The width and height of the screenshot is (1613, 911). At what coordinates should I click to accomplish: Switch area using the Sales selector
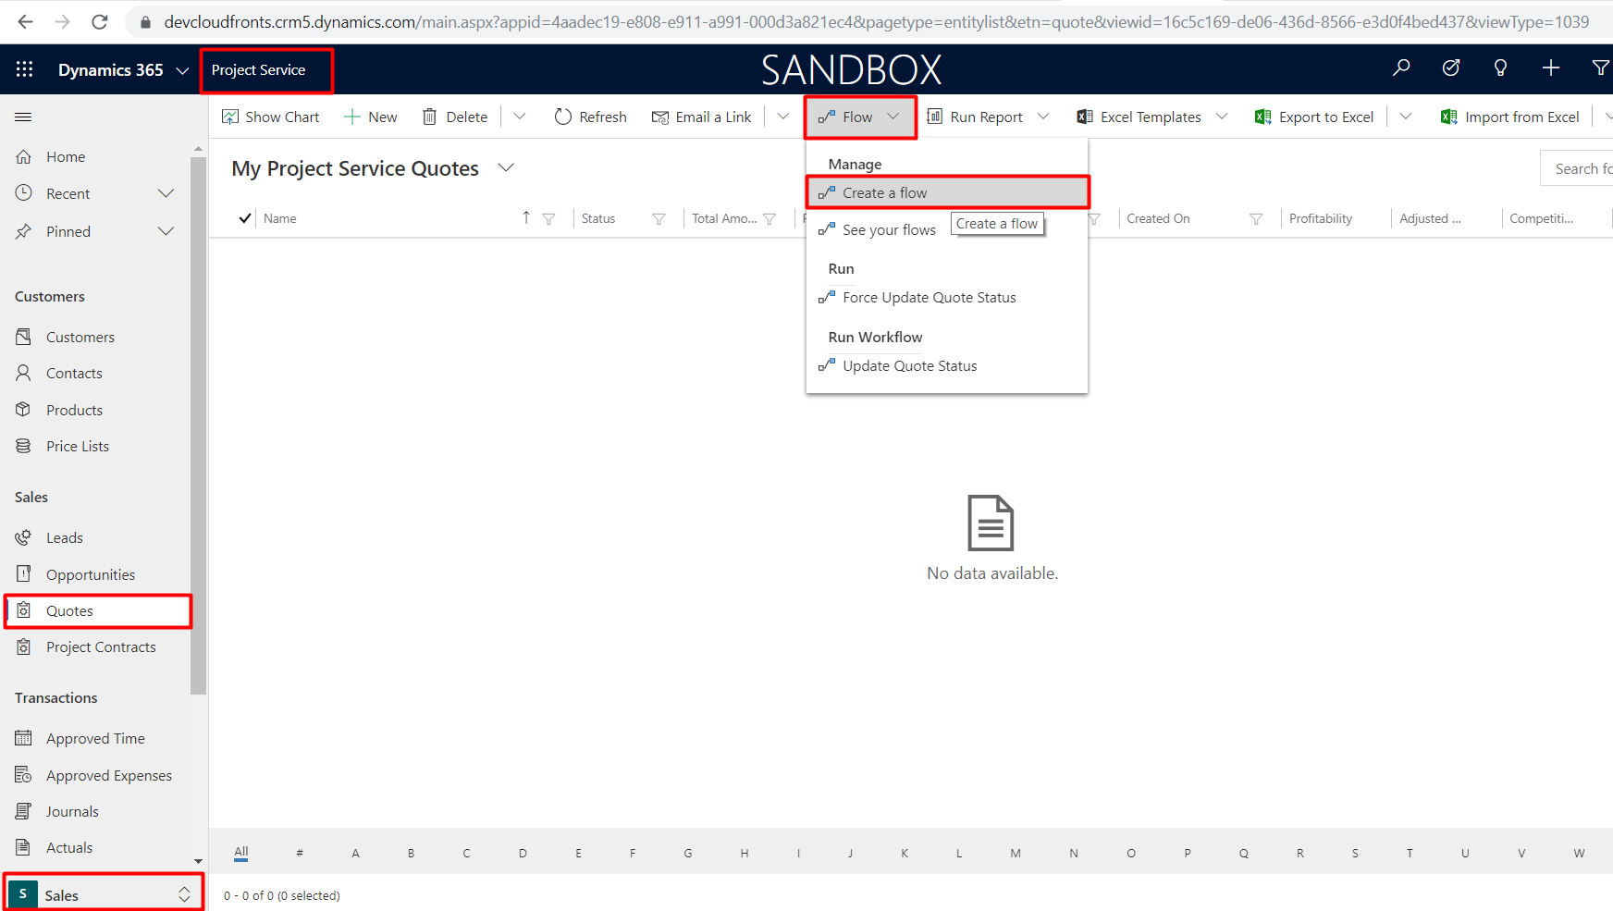point(104,894)
